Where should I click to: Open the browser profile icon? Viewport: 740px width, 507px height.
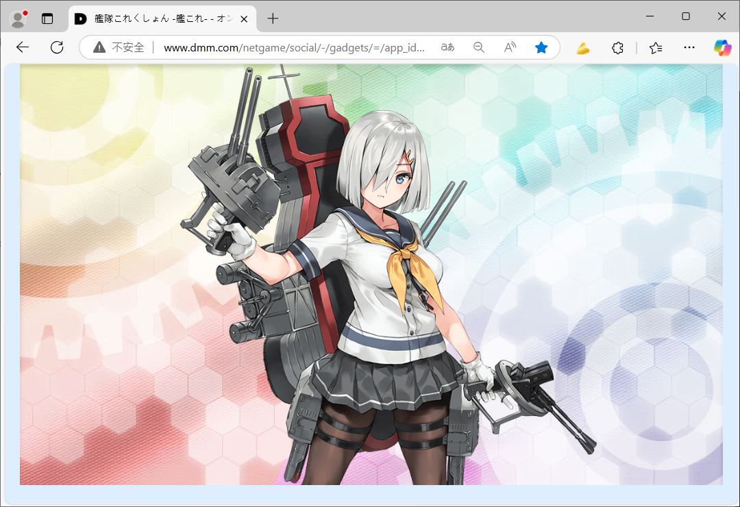coord(18,19)
